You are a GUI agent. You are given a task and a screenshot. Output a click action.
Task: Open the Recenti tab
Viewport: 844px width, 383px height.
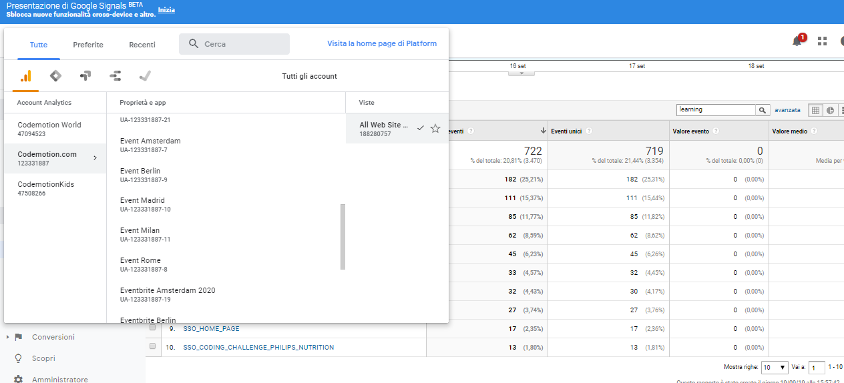click(142, 45)
